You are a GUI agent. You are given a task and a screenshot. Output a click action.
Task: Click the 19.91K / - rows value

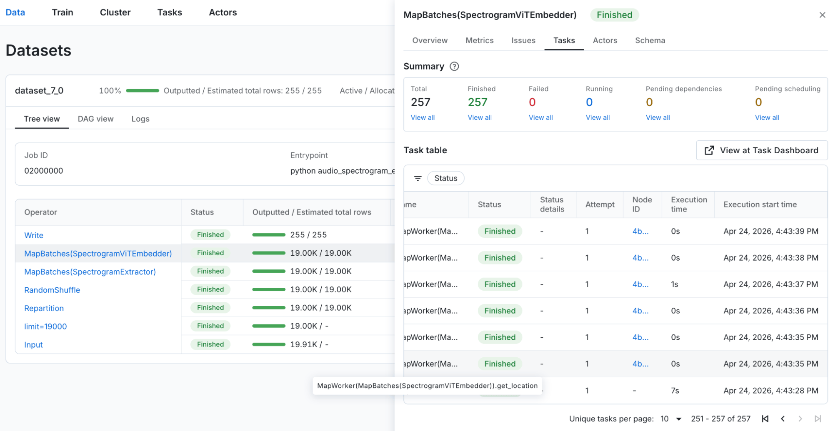(x=309, y=345)
